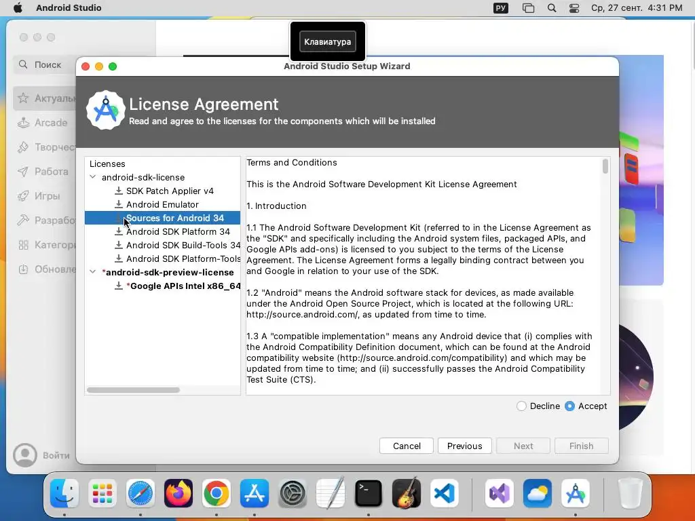695x521 pixels.
Task: Select Android SDK Platform-Tools item
Action: pyautogui.click(x=183, y=258)
